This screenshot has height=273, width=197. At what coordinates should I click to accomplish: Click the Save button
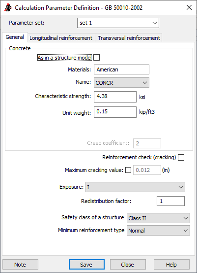(86, 265)
